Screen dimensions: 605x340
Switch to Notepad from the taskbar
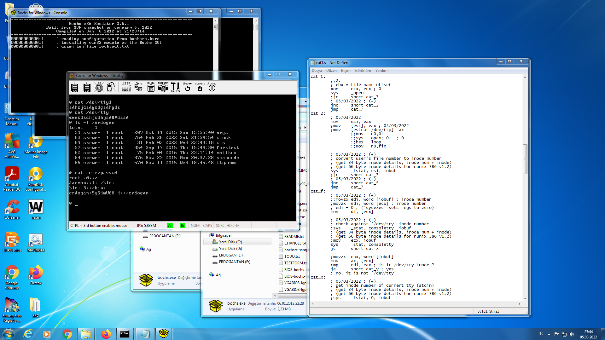(x=145, y=334)
